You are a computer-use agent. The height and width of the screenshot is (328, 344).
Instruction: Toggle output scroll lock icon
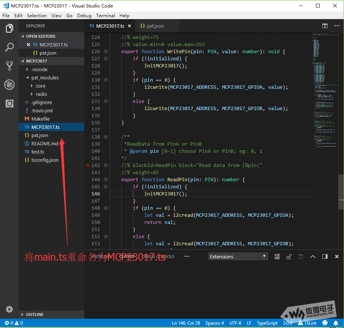(x=289, y=256)
